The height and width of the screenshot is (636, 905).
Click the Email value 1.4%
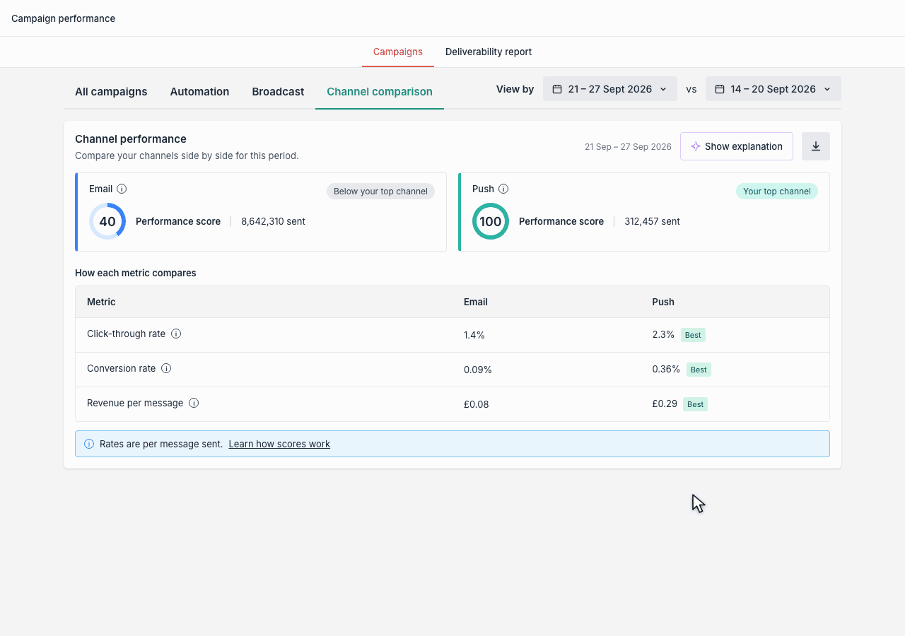[x=474, y=335]
